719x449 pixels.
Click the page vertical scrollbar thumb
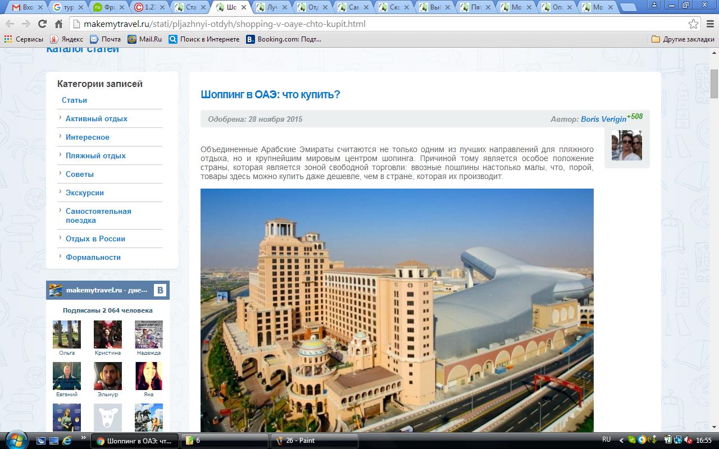click(715, 84)
